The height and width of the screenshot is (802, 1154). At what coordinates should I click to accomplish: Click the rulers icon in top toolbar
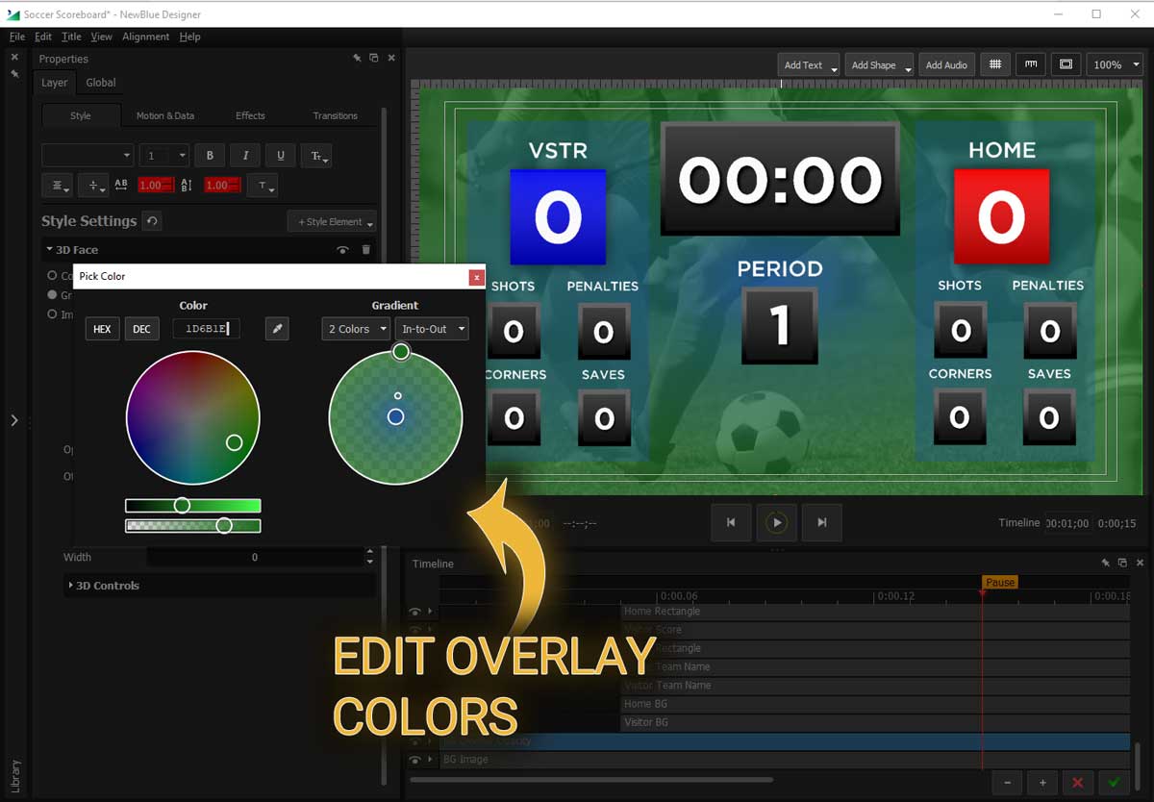(x=1030, y=63)
